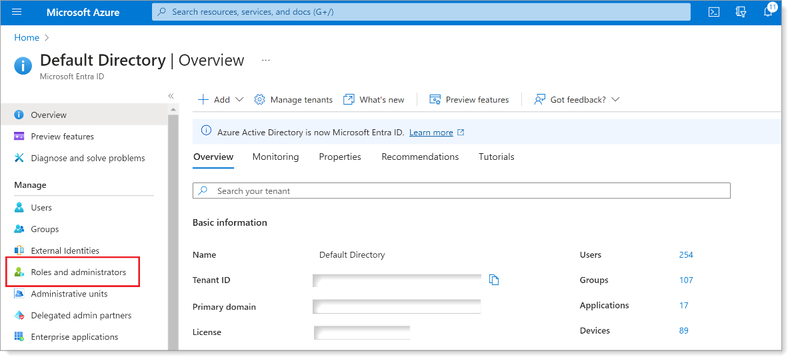Viewport: 792px width, 361px height.
Task: Click the Overview sidebar icon
Action: (19, 115)
